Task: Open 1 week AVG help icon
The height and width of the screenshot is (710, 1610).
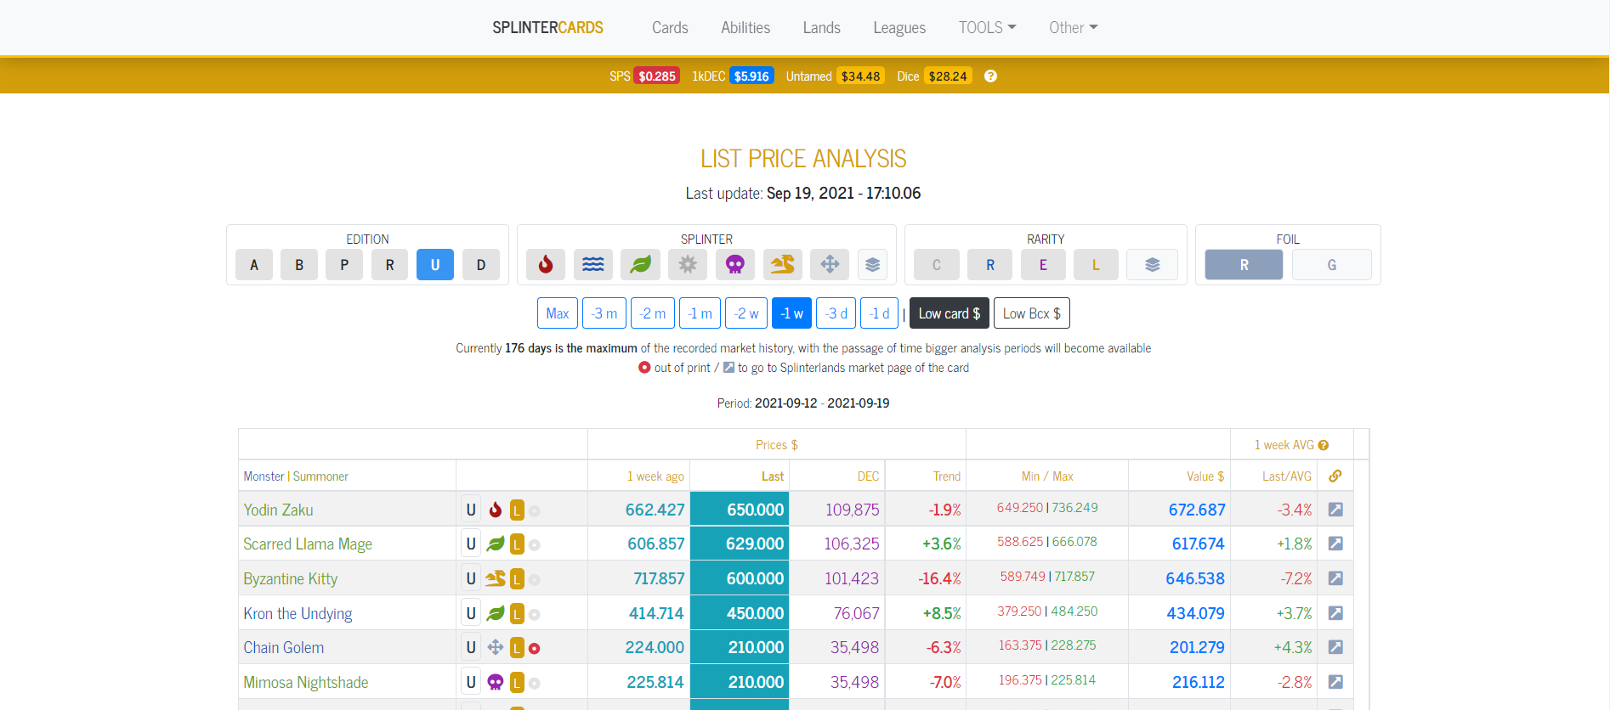Action: 1324,445
